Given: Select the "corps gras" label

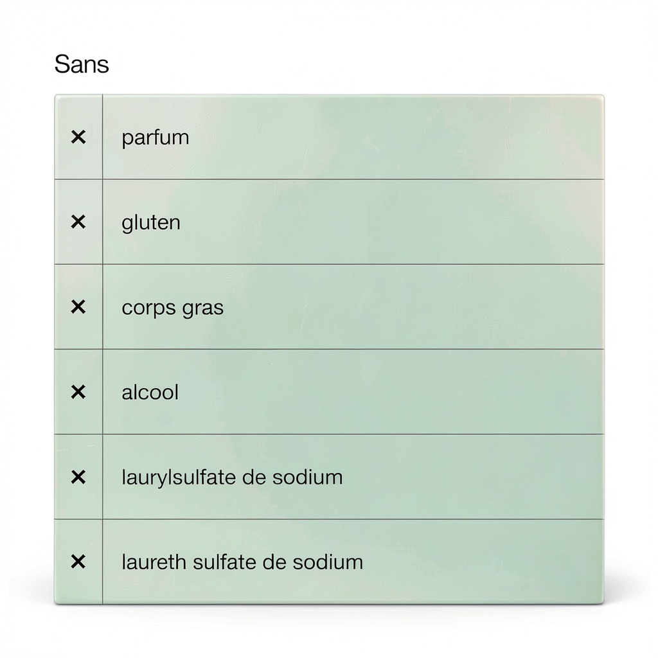Looking at the screenshot, I should pos(172,308).
